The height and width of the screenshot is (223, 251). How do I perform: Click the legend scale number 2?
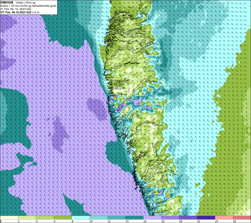point(19,221)
